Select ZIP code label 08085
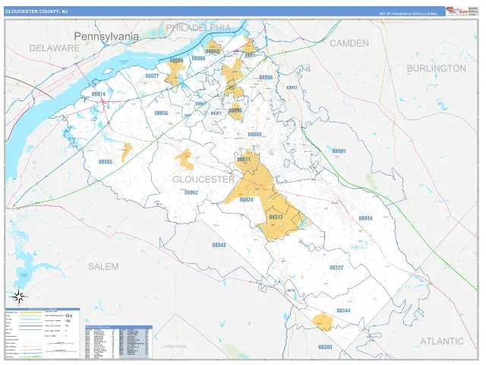486x365 pixels. pyautogui.click(x=106, y=162)
